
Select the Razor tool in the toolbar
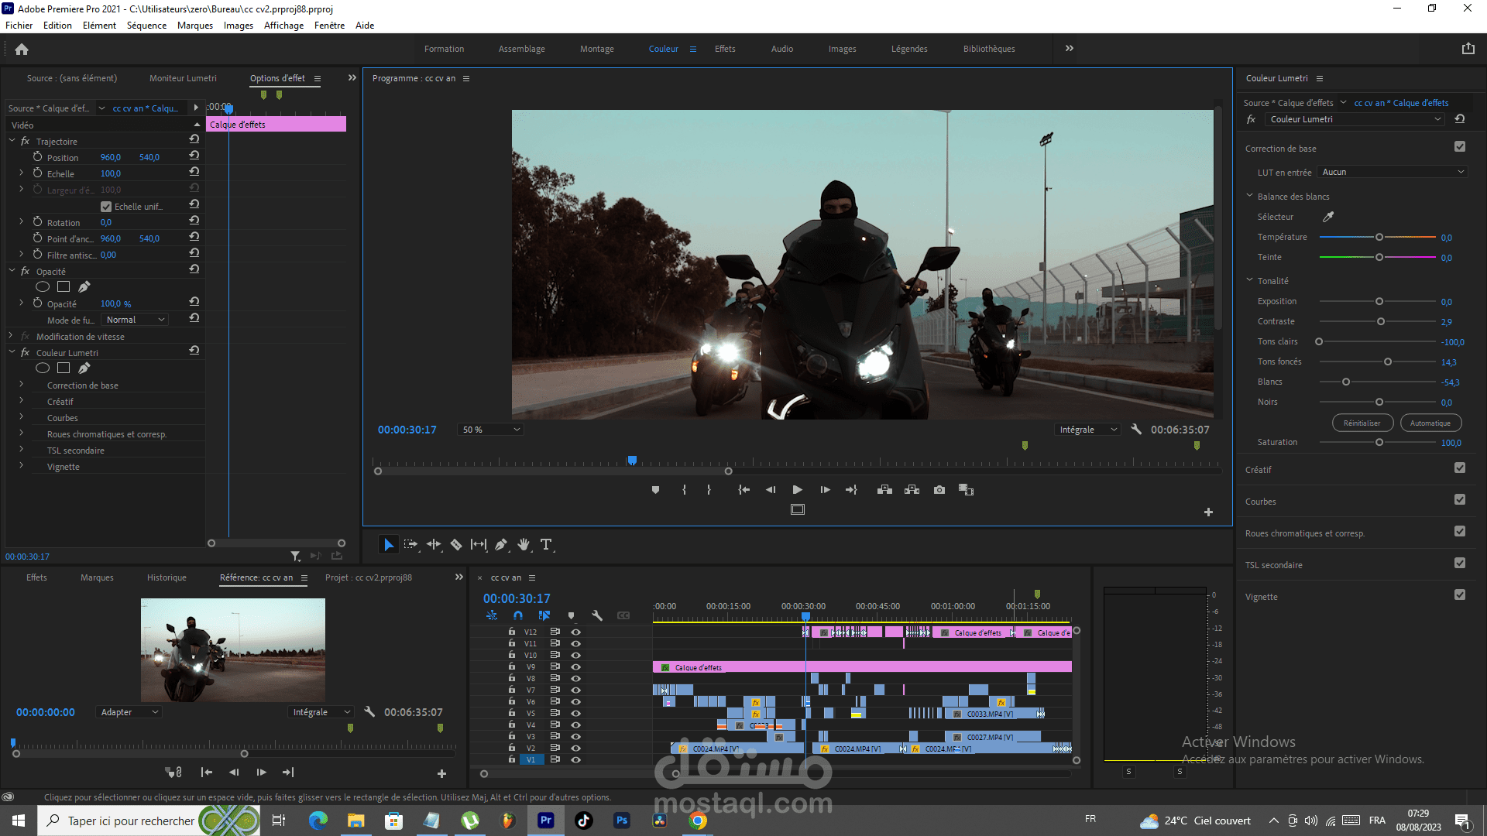[456, 545]
